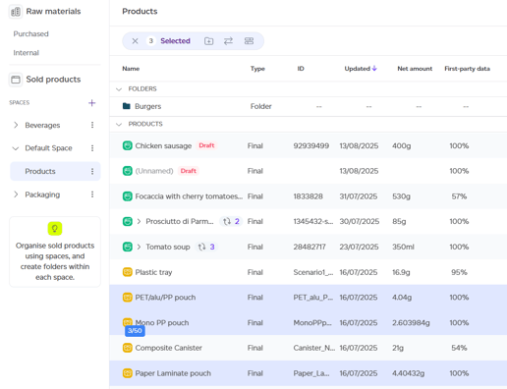
Task: Collapse the PRODUCTS section
Action: pos(119,124)
